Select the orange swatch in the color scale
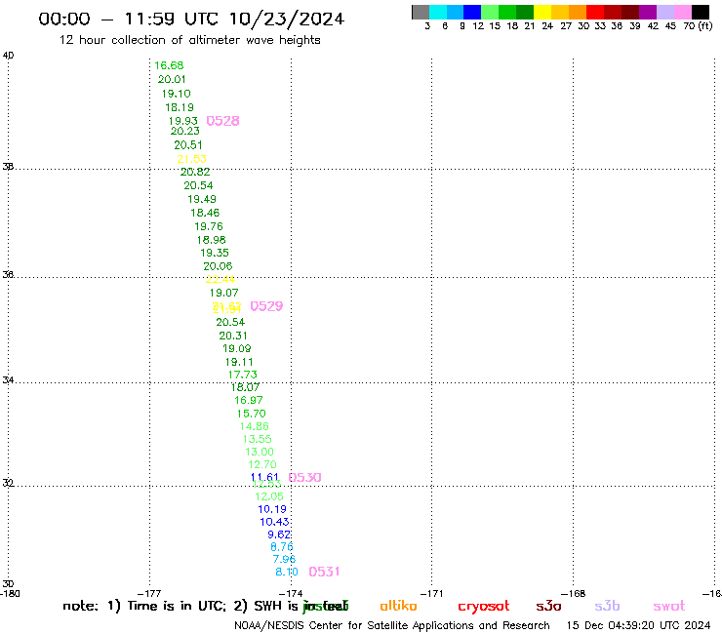722x634 pixels. pos(578,12)
